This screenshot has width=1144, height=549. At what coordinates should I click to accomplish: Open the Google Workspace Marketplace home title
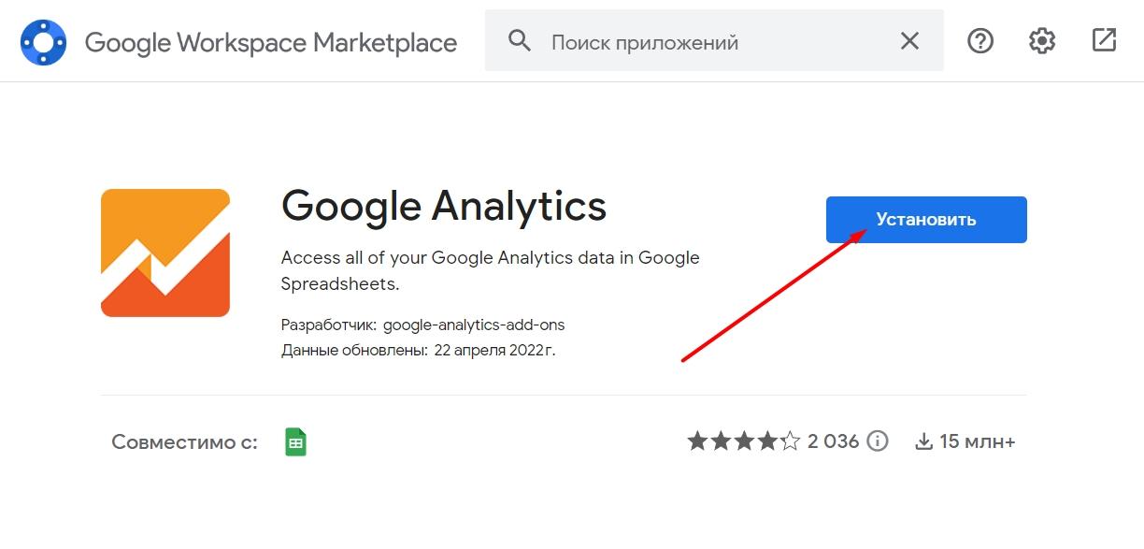click(x=270, y=42)
